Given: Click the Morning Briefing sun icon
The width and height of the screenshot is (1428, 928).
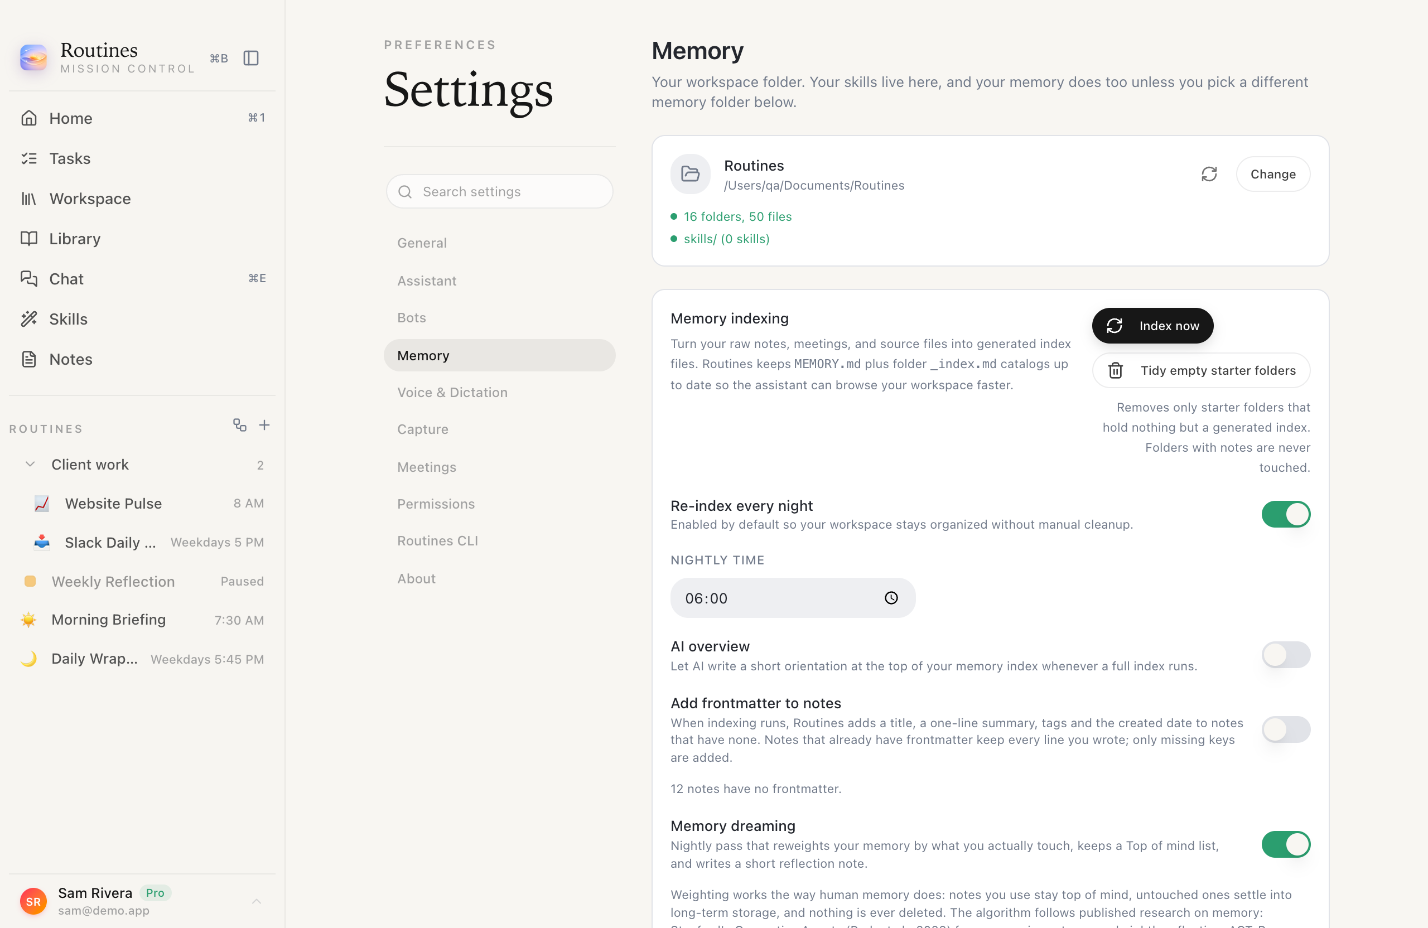Looking at the screenshot, I should 28,620.
